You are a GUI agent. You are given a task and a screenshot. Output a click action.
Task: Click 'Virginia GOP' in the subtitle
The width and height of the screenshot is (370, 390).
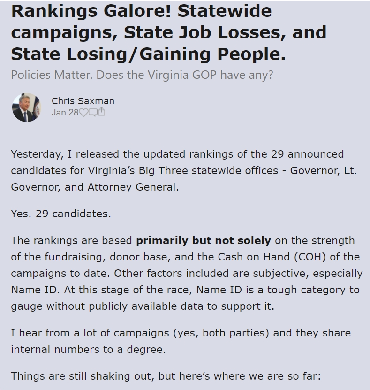(182, 75)
